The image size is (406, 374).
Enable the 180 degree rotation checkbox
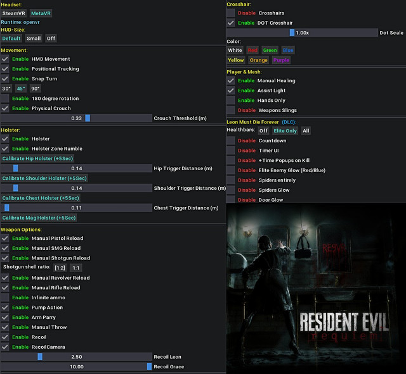point(5,99)
